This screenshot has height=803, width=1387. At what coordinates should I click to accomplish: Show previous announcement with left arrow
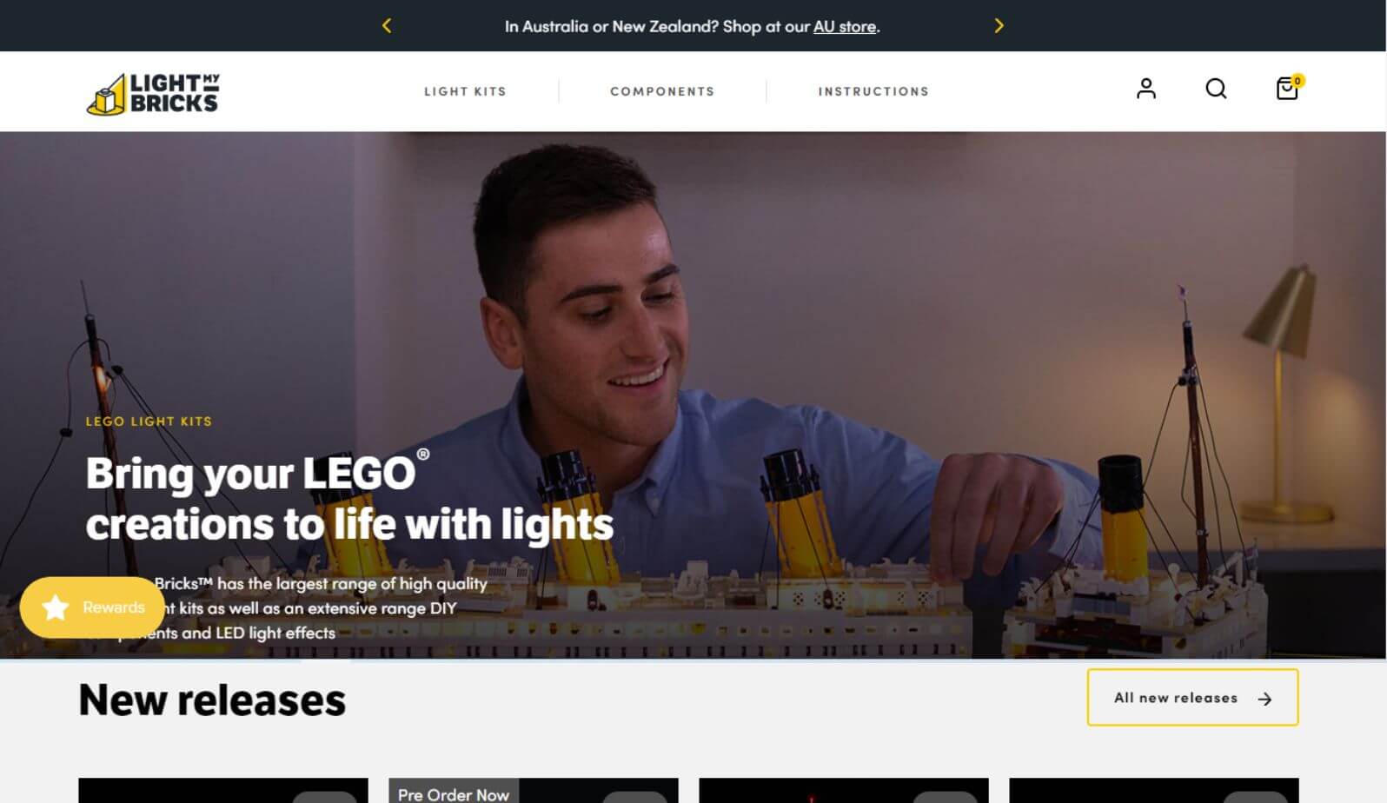click(387, 26)
